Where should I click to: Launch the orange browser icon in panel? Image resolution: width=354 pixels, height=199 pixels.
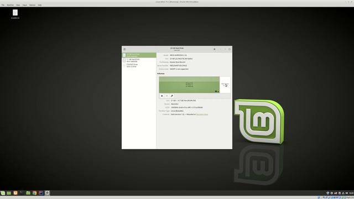15,193
